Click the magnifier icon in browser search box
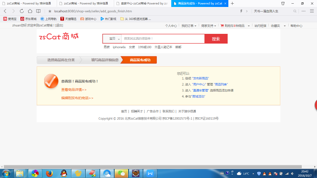The width and height of the screenshot is (317, 178). coord(295,11)
